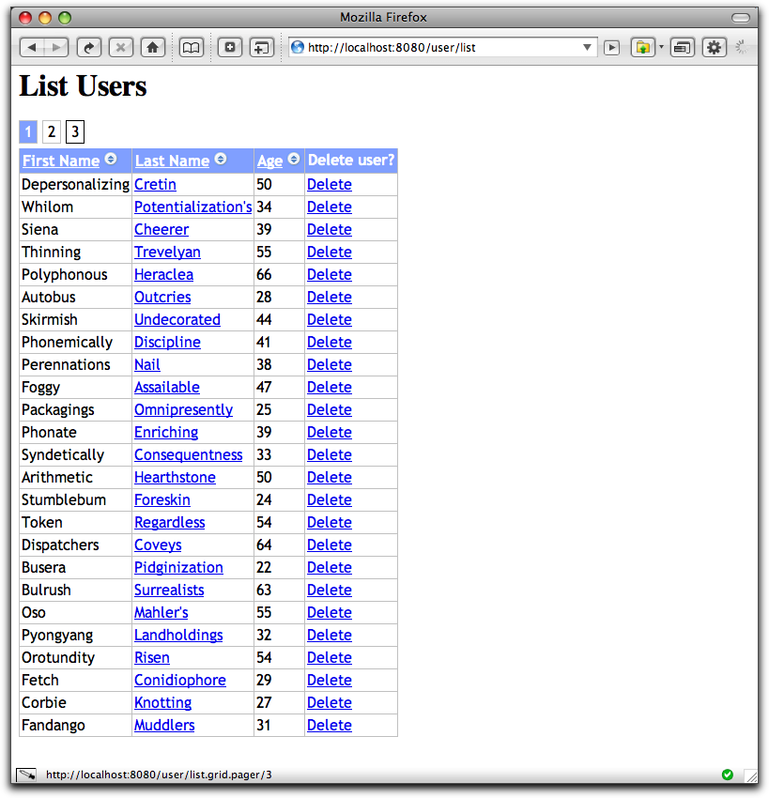This screenshot has width=769, height=798.
Task: Open the dropdown arrow beside folder icon
Action: coord(661,47)
